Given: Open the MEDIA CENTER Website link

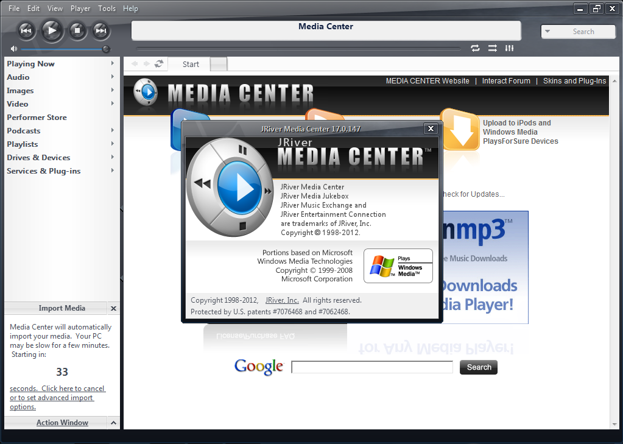Looking at the screenshot, I should pyautogui.click(x=428, y=80).
